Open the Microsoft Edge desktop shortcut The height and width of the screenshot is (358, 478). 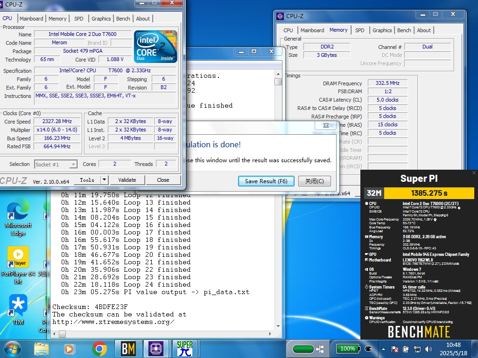click(x=18, y=217)
